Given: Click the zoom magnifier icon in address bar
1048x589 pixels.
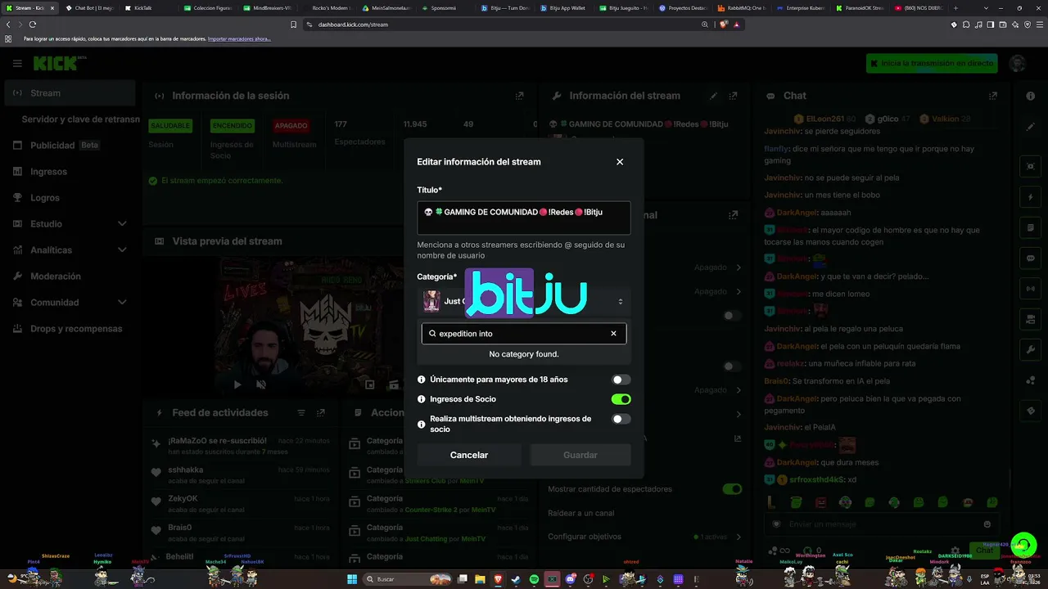Looking at the screenshot, I should point(705,25).
